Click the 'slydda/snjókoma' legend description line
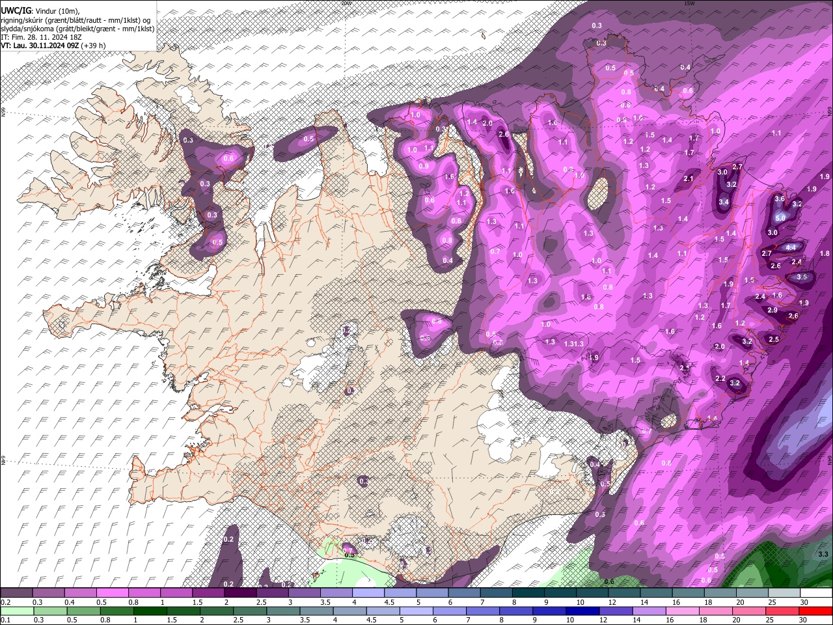Screen dimensions: 833x625 [77, 29]
